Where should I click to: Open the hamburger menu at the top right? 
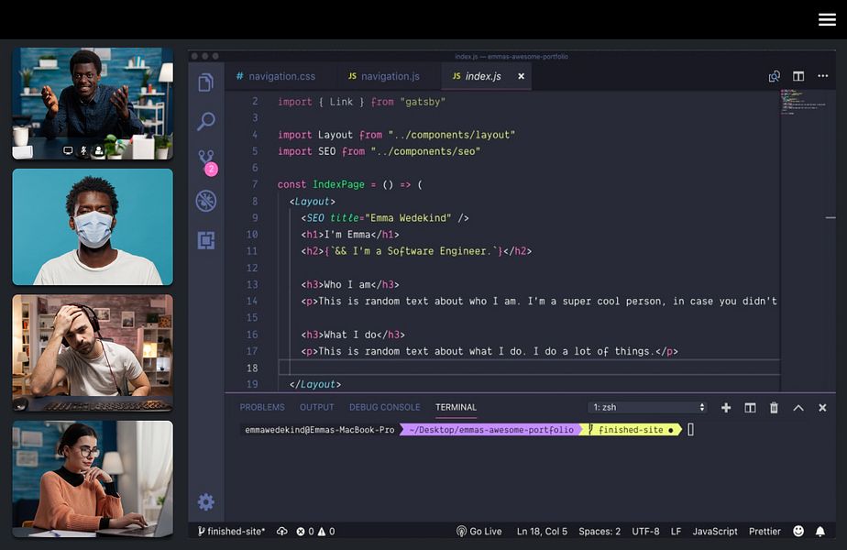click(827, 19)
